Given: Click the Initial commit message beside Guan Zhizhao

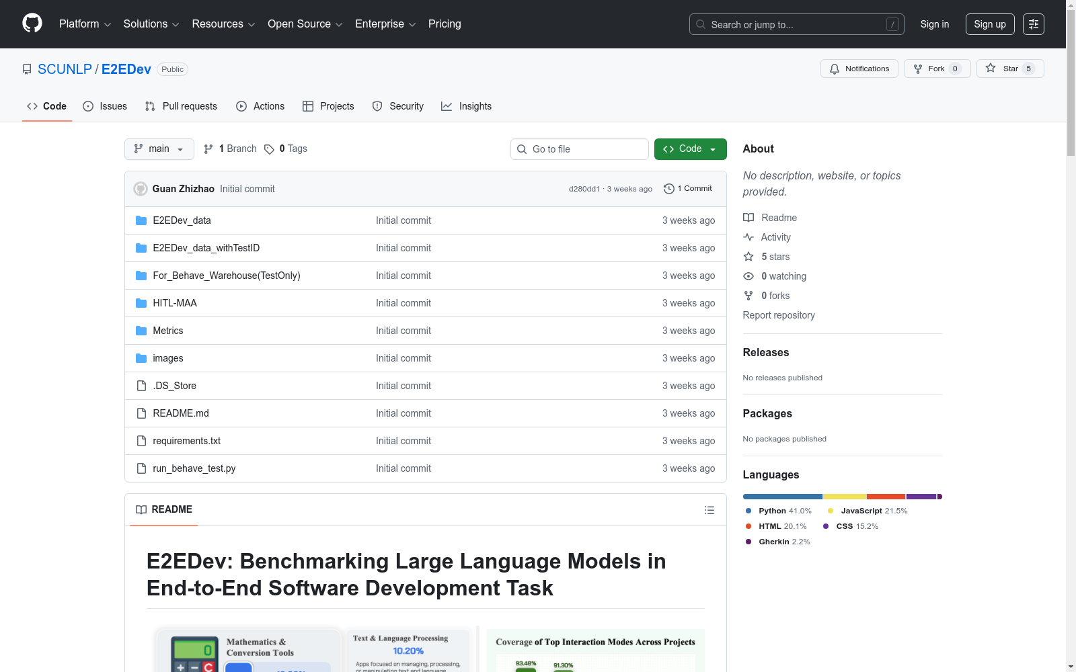Looking at the screenshot, I should coord(247,189).
